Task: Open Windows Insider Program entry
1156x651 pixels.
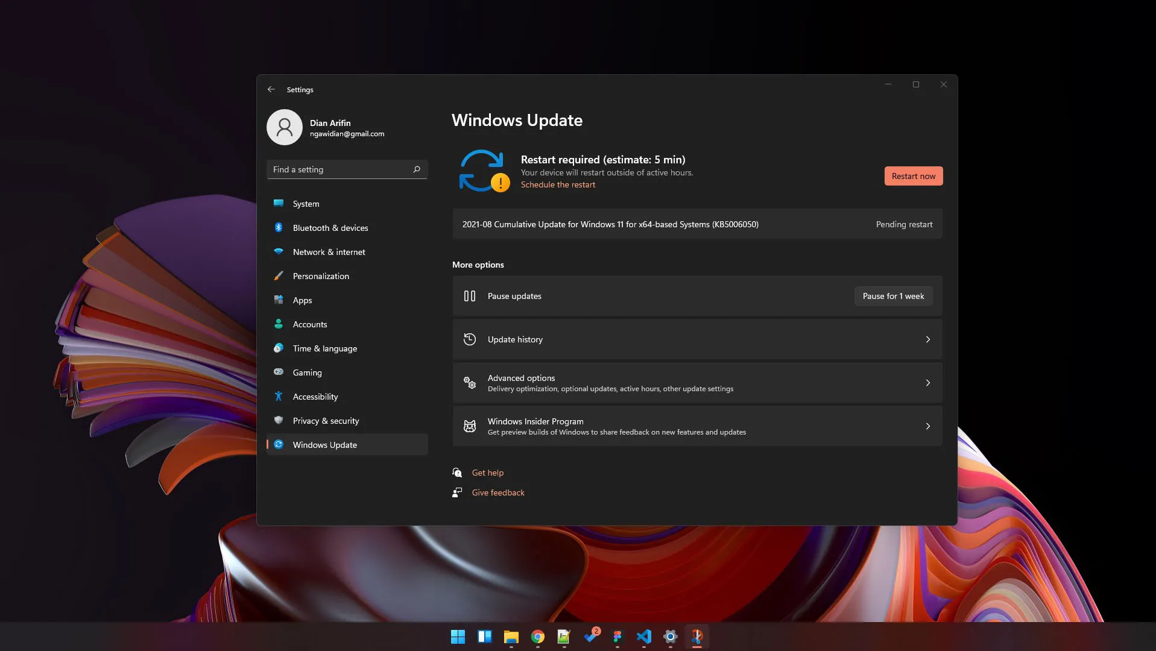Action: (x=696, y=426)
